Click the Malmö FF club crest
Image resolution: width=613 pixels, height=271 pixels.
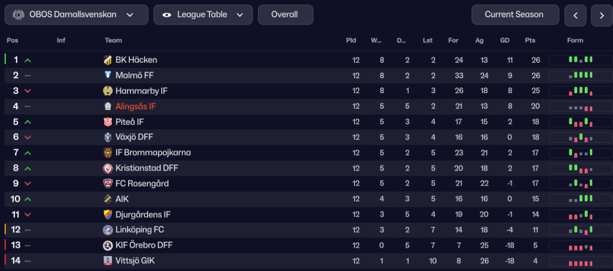[x=108, y=75]
